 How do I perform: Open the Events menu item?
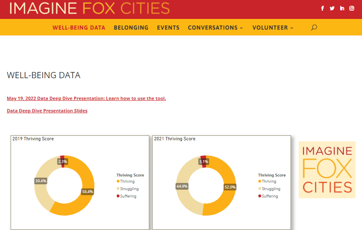coord(168,28)
